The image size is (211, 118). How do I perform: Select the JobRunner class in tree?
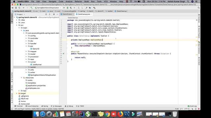click(x=36, y=65)
